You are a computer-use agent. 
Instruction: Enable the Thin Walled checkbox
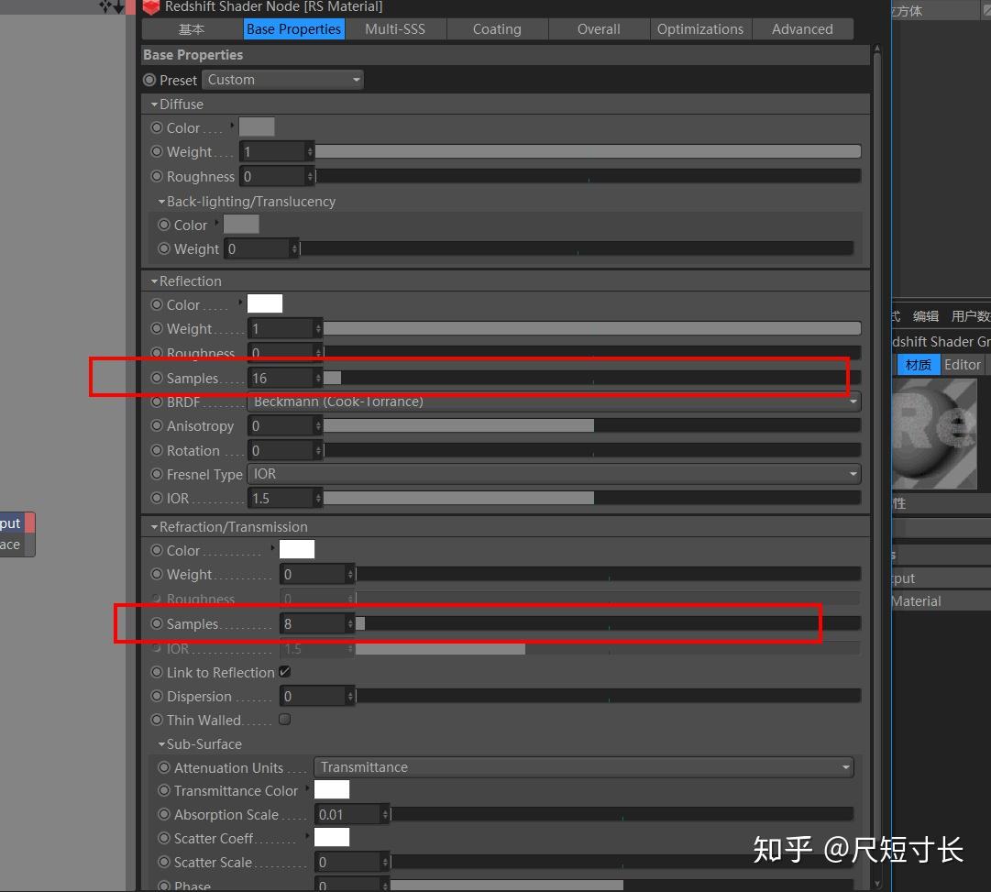(x=284, y=720)
